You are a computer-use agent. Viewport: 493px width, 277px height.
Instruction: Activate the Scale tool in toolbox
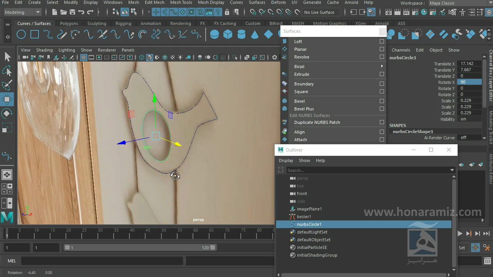click(7, 127)
